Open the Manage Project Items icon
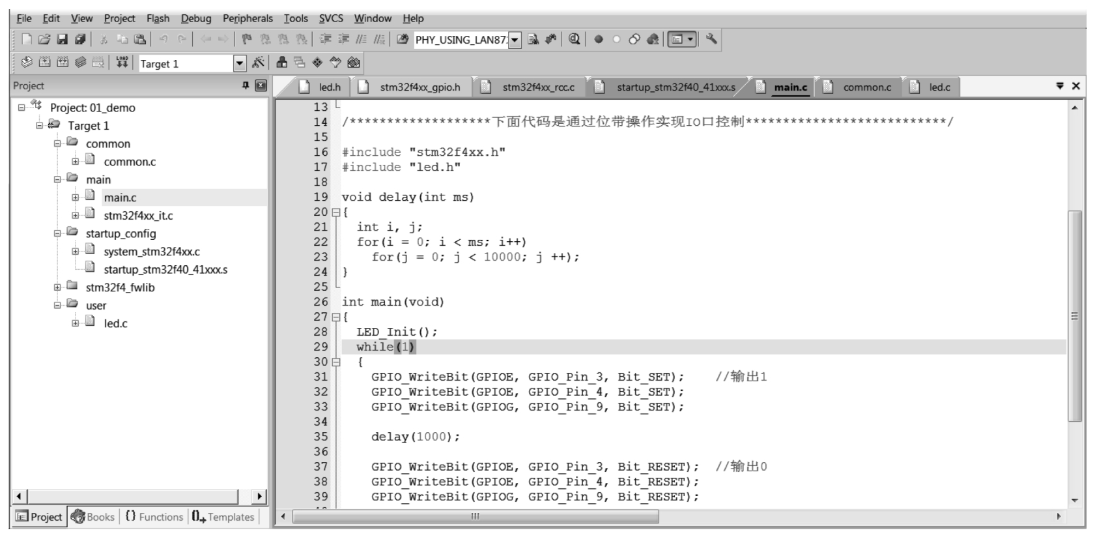This screenshot has height=539, width=1097. tap(282, 63)
